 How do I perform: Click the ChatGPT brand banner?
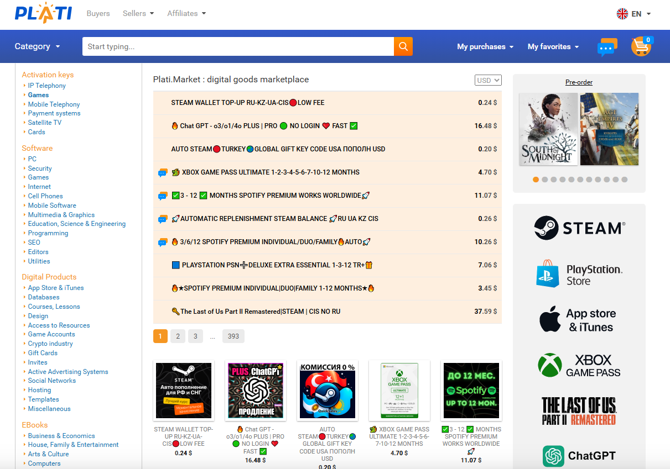579,456
